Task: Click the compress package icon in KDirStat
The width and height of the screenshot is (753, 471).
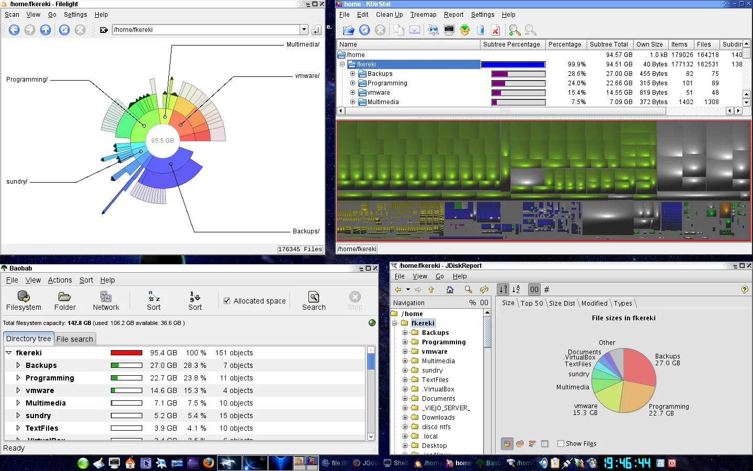Action: (465, 30)
